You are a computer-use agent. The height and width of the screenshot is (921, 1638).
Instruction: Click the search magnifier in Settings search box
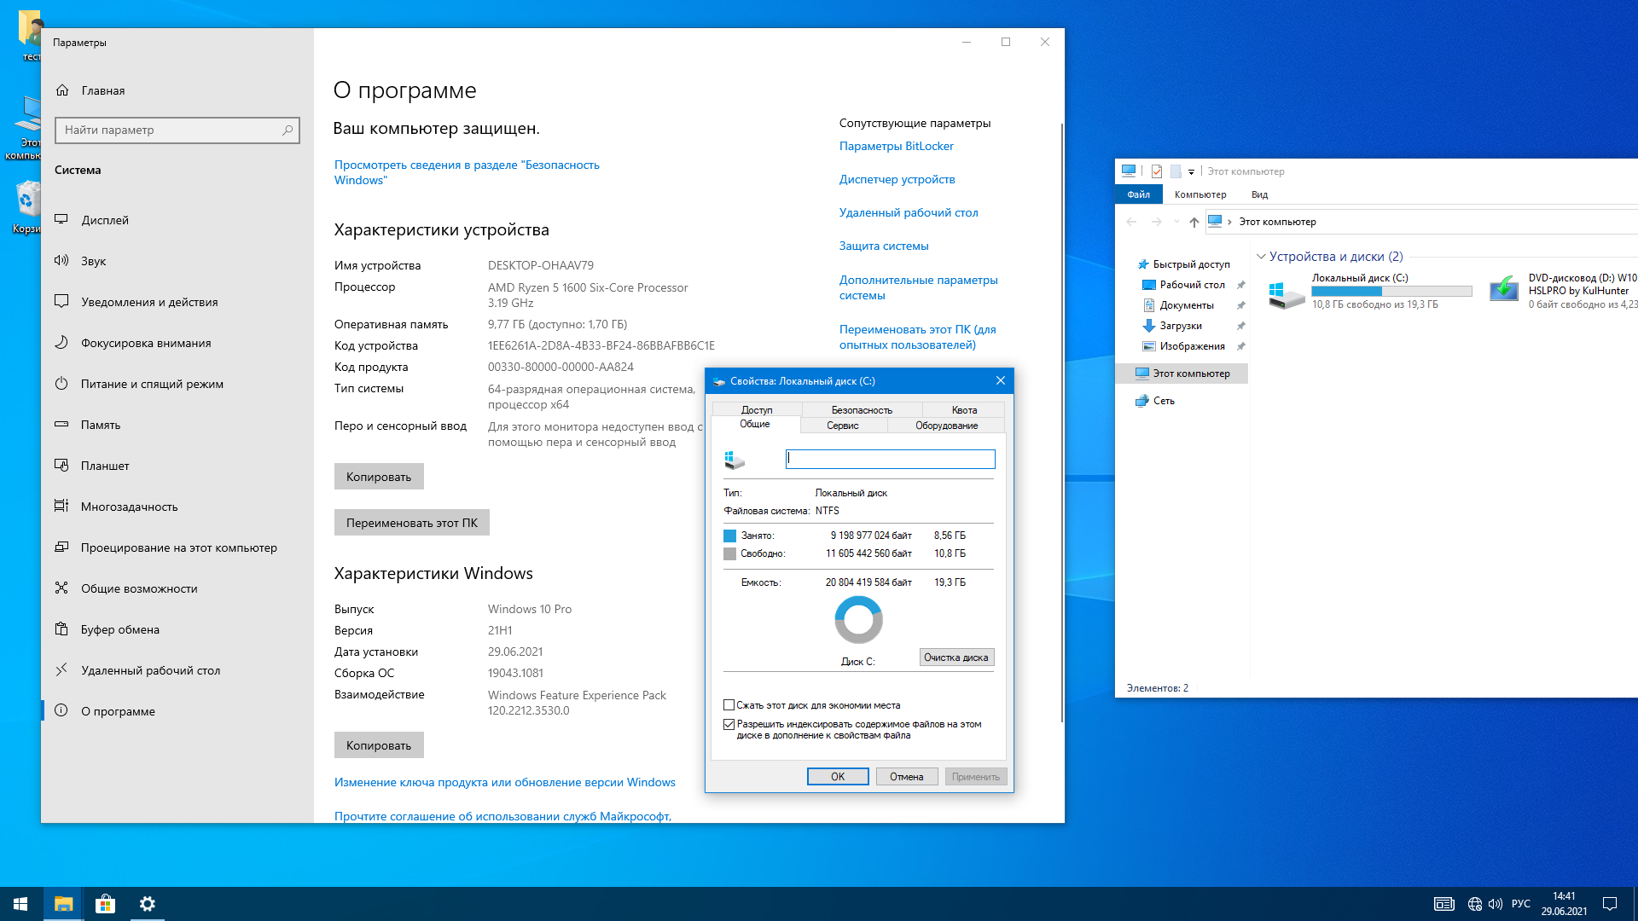click(x=288, y=130)
